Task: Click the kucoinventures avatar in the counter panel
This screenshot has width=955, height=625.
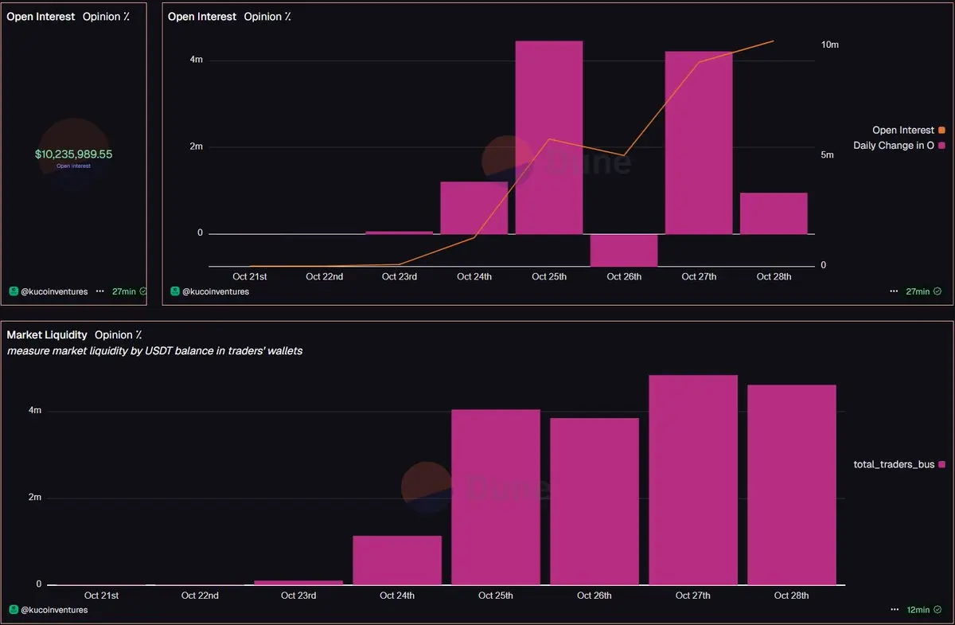Action: [13, 291]
